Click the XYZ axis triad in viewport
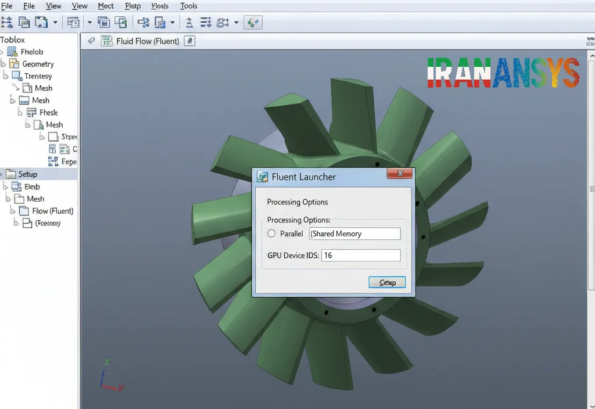The width and height of the screenshot is (595, 409). [x=111, y=375]
